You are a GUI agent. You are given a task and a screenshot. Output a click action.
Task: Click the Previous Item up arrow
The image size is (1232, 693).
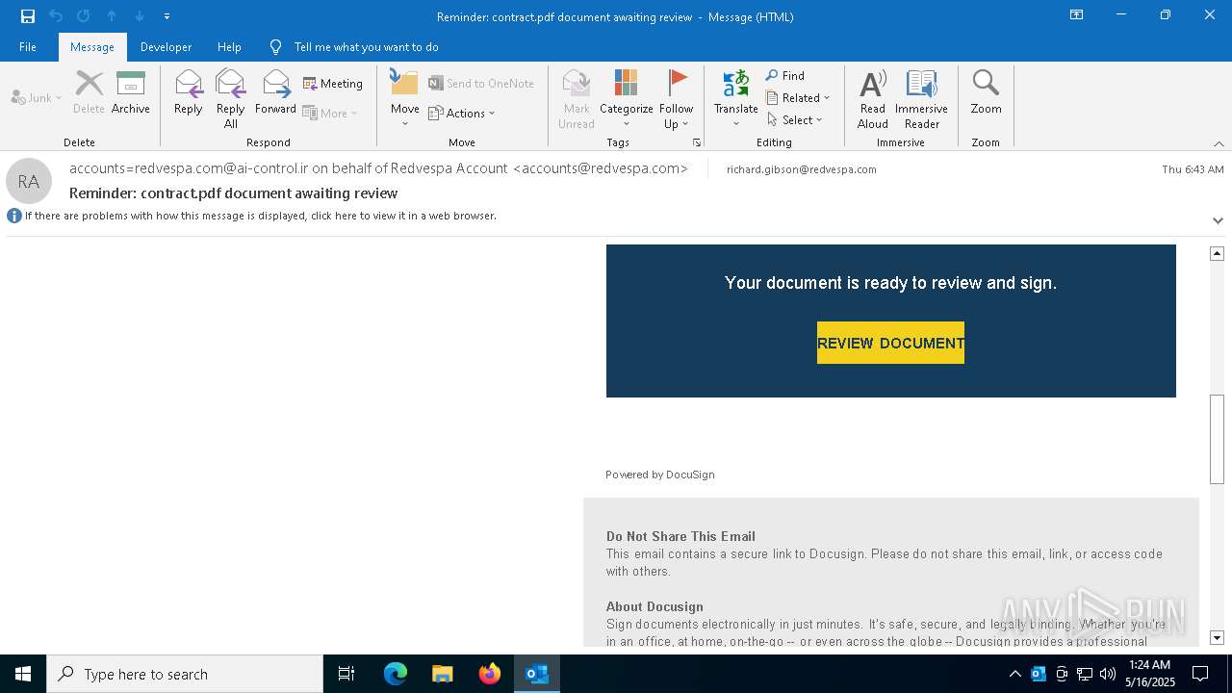(112, 16)
